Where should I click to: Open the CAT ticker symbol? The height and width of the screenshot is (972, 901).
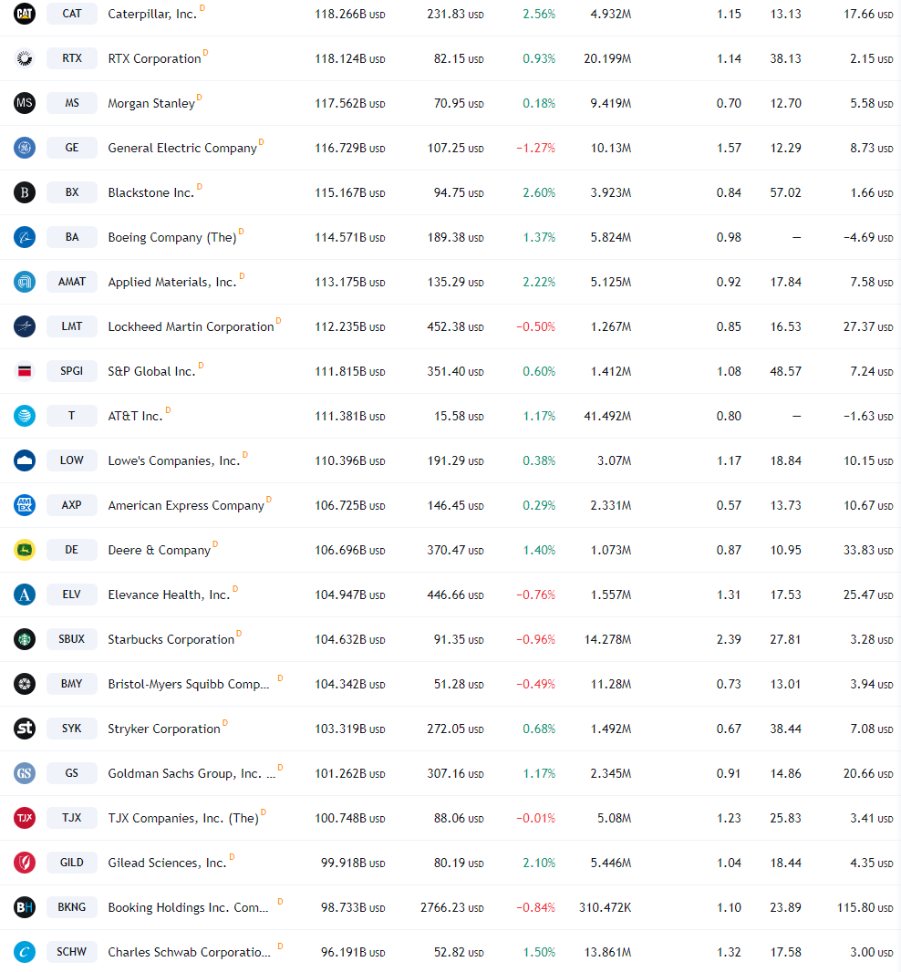[72, 13]
